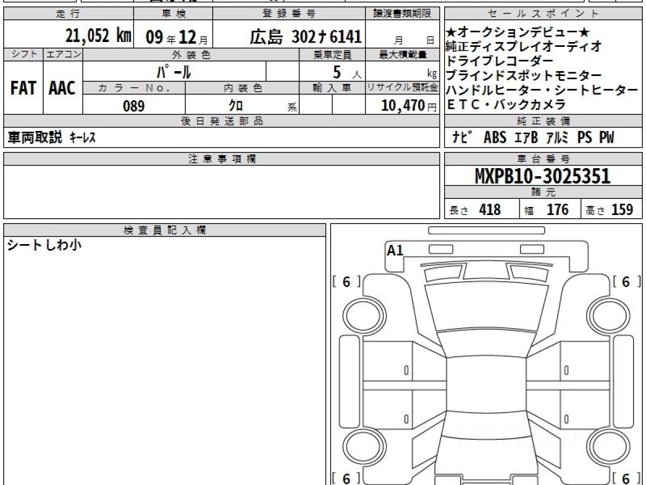
Task: Click the chassis number MXPB10-3025351
Action: click(543, 176)
